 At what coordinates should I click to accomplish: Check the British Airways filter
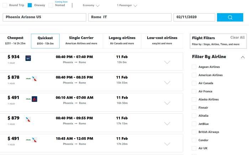194,132
